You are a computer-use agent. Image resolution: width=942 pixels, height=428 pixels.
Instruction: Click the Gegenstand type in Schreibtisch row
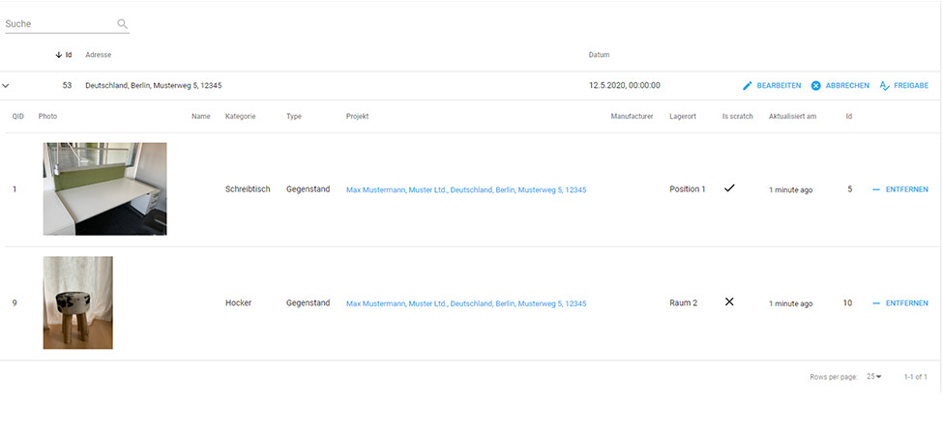tap(309, 189)
